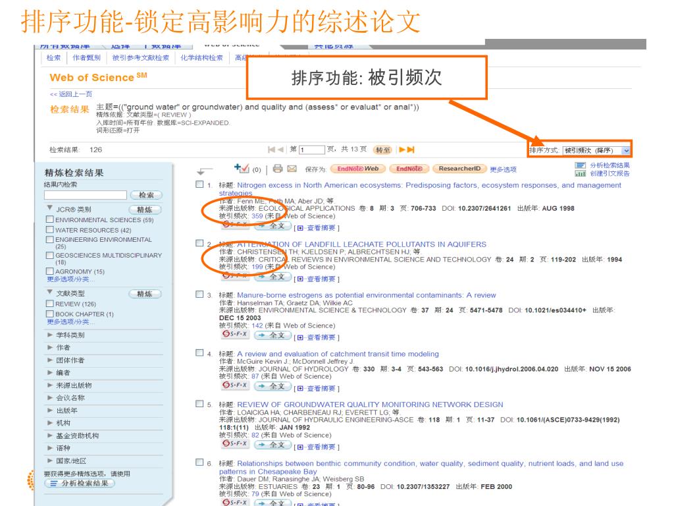Click 分析检索结果 button at sidebar bottom
674x506 pixels.
click(80, 483)
